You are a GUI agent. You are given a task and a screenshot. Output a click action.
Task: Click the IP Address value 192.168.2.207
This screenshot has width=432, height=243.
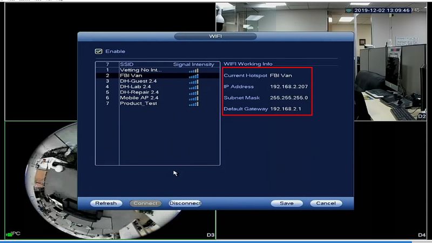(x=289, y=86)
